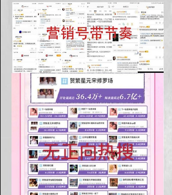The image size is (172, 195).
Task: Tap hashtag icon of 贺繁星再次拒绝元宋 card
Action: 120,137
